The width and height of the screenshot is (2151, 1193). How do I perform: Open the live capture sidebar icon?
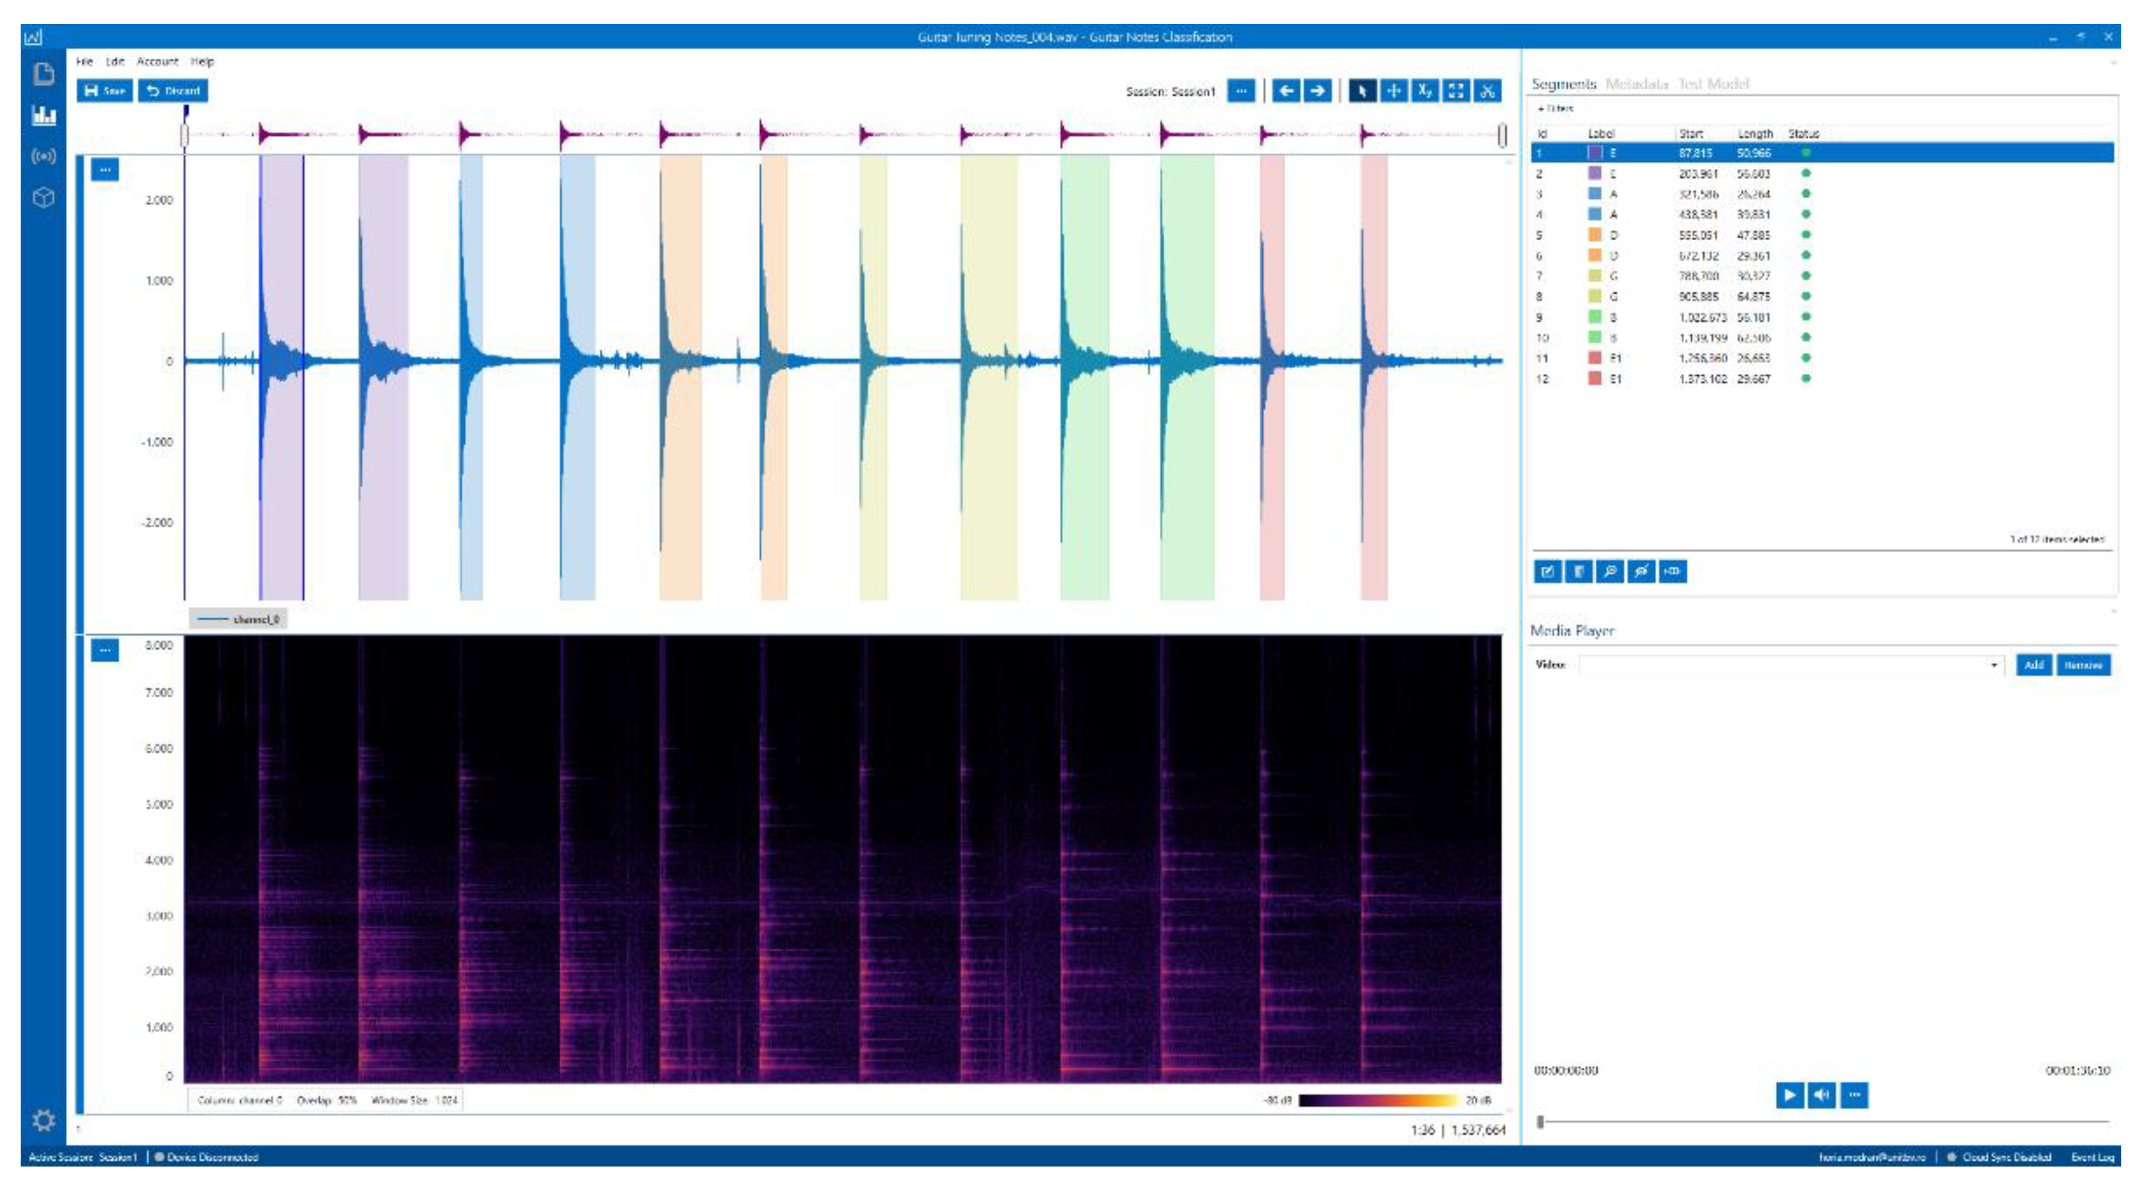coord(43,156)
